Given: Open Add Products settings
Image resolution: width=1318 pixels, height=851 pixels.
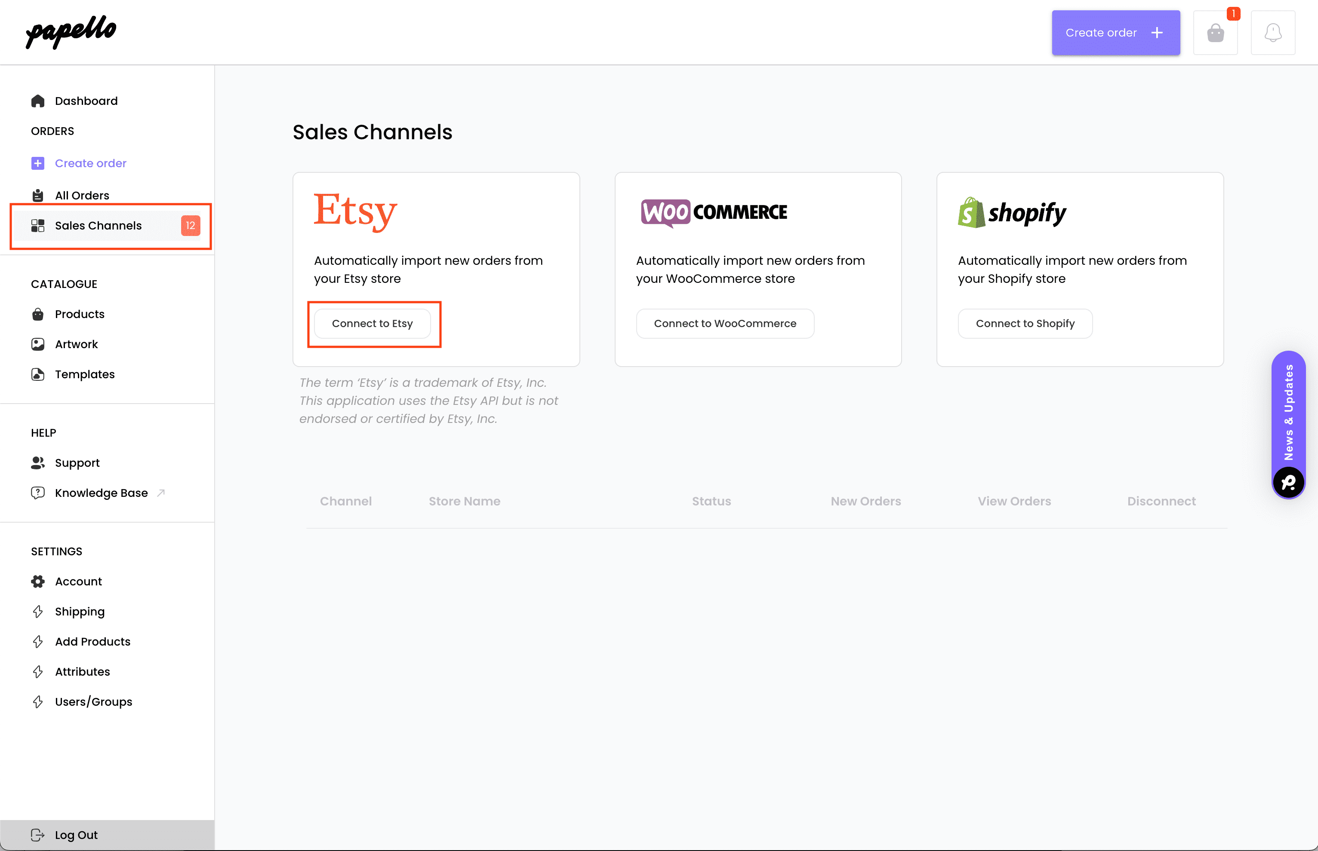Looking at the screenshot, I should (93, 642).
